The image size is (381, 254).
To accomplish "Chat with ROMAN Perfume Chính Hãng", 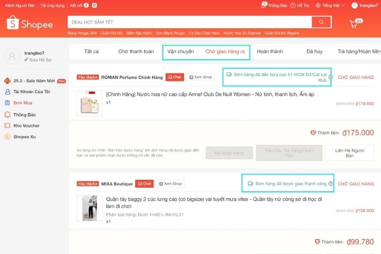I will tap(175, 77).
